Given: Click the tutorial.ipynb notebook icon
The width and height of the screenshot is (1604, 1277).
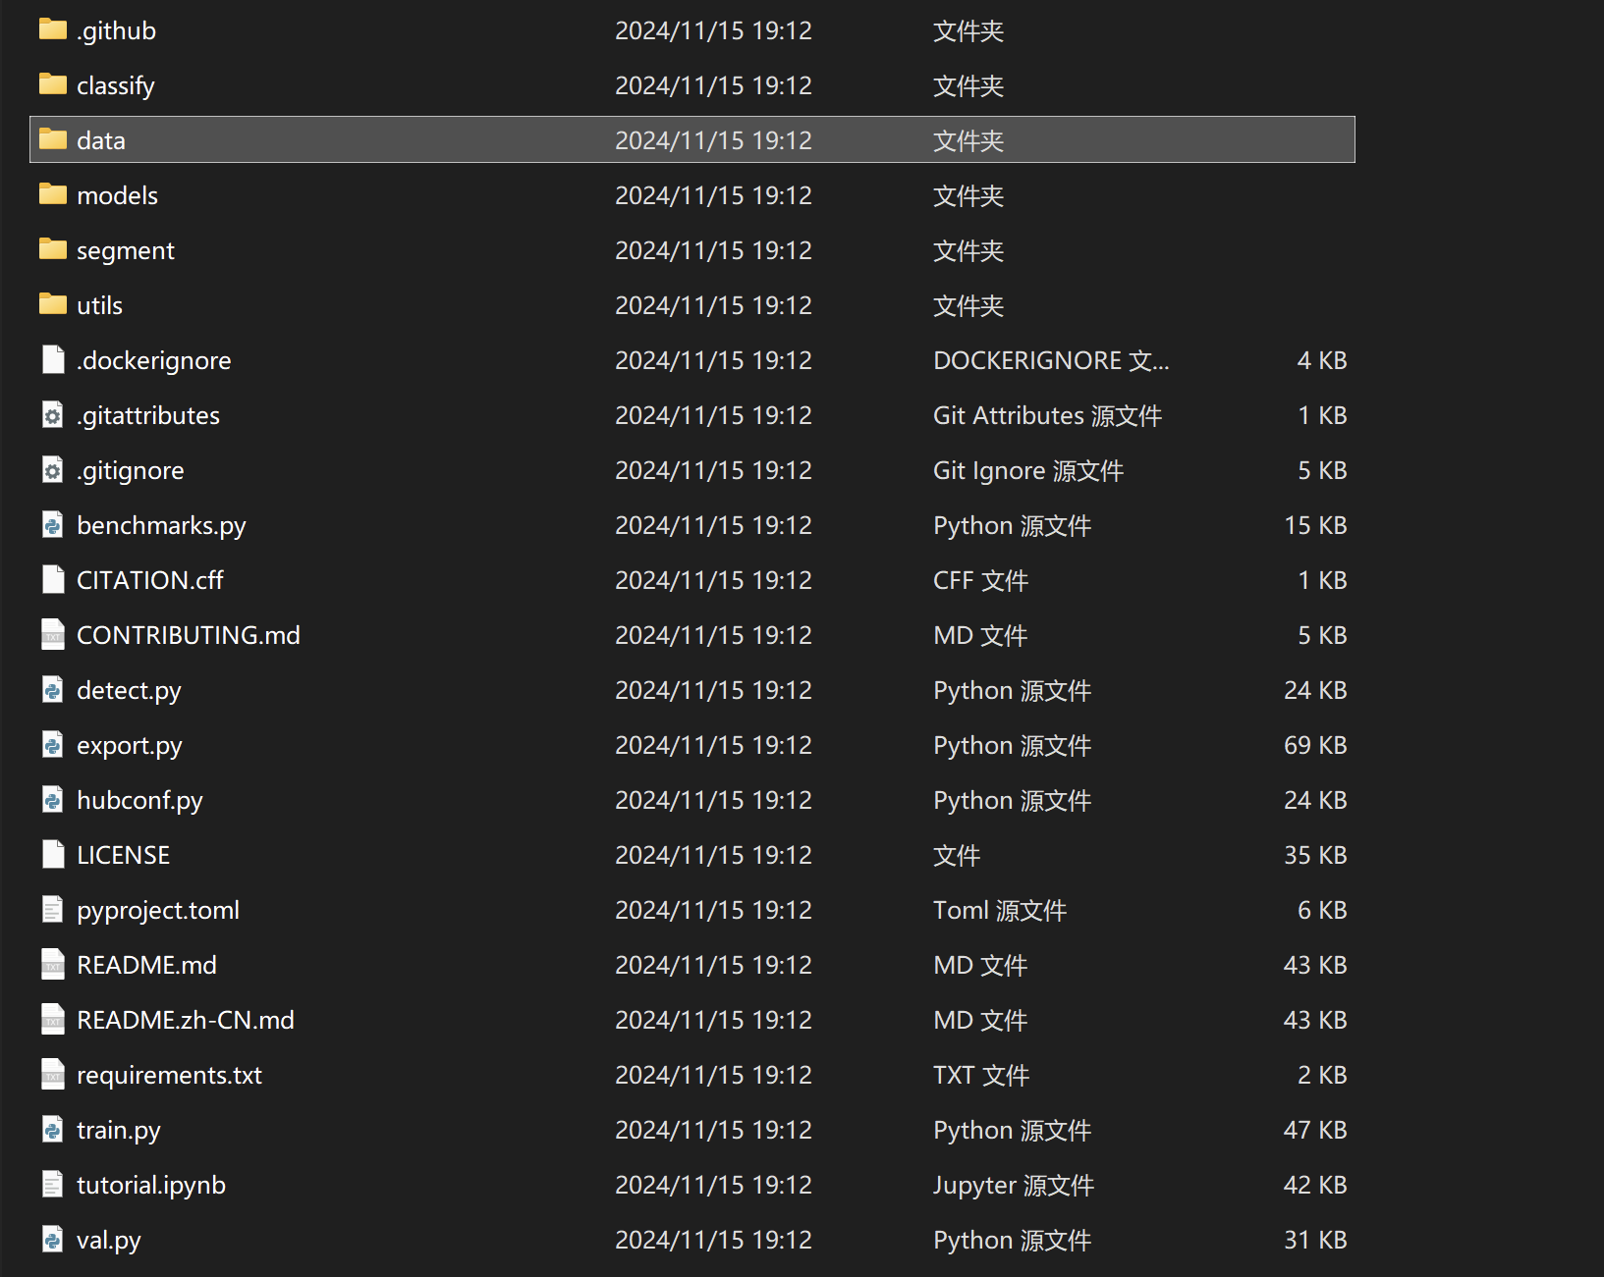Looking at the screenshot, I should click(53, 1185).
